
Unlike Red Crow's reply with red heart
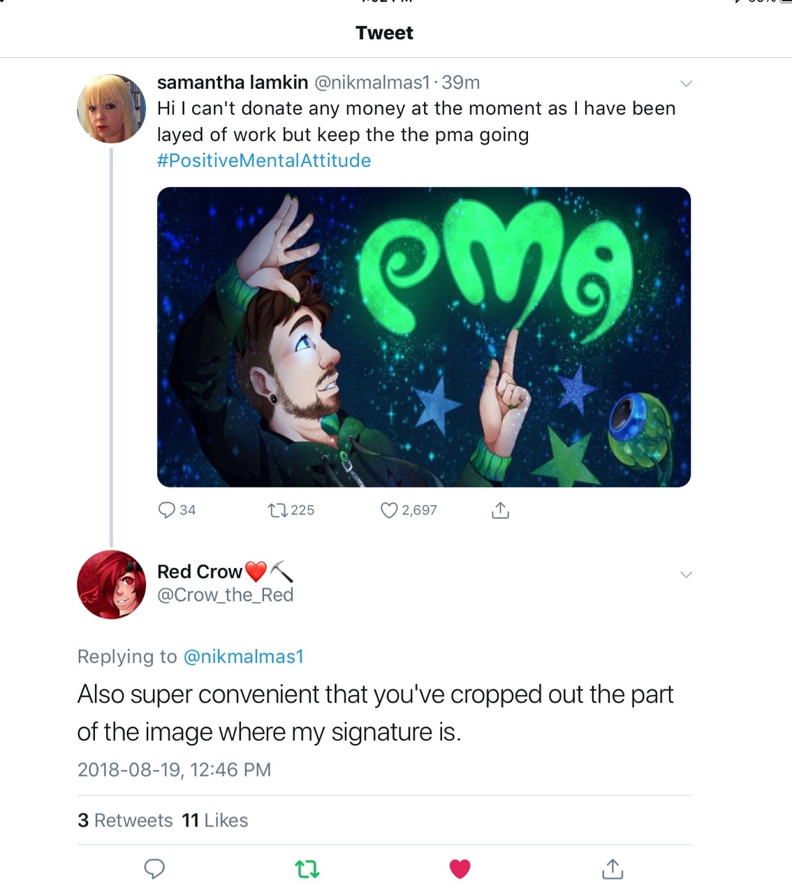tap(460, 869)
